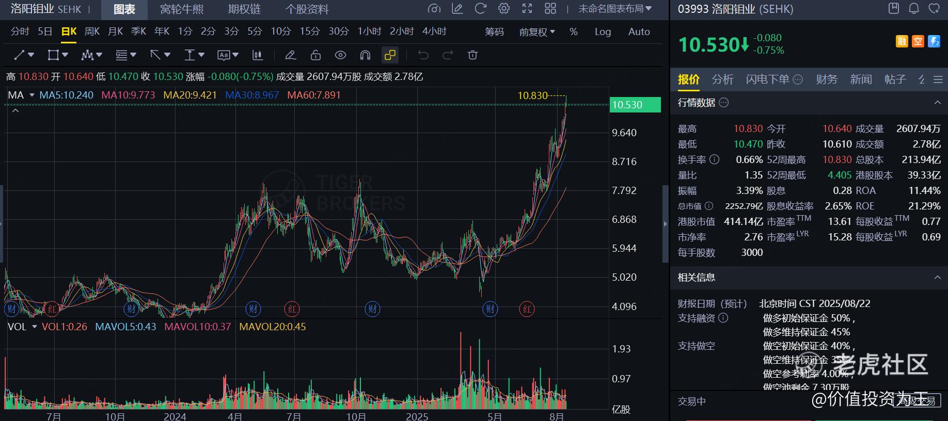Image resolution: width=948 pixels, height=421 pixels.
Task: Toggle drawings visibility eye icon
Action: 340,55
